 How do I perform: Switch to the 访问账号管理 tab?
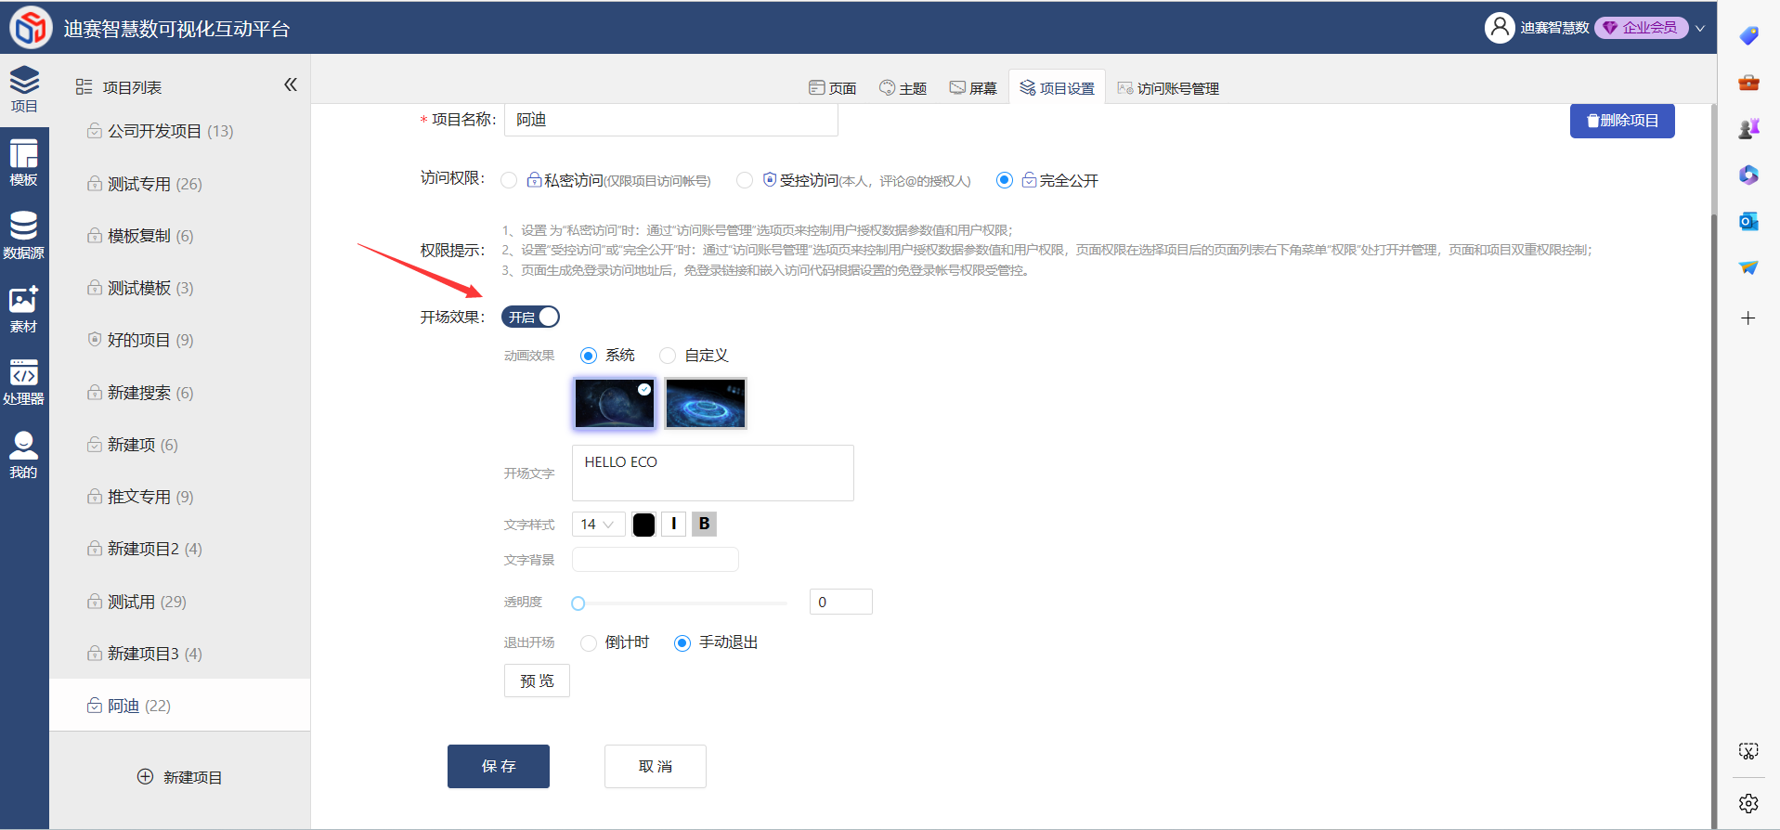[x=1168, y=88]
